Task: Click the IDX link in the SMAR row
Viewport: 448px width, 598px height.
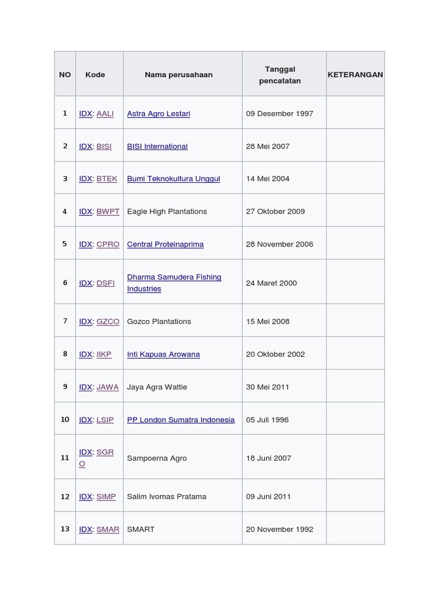Action: coord(85,530)
